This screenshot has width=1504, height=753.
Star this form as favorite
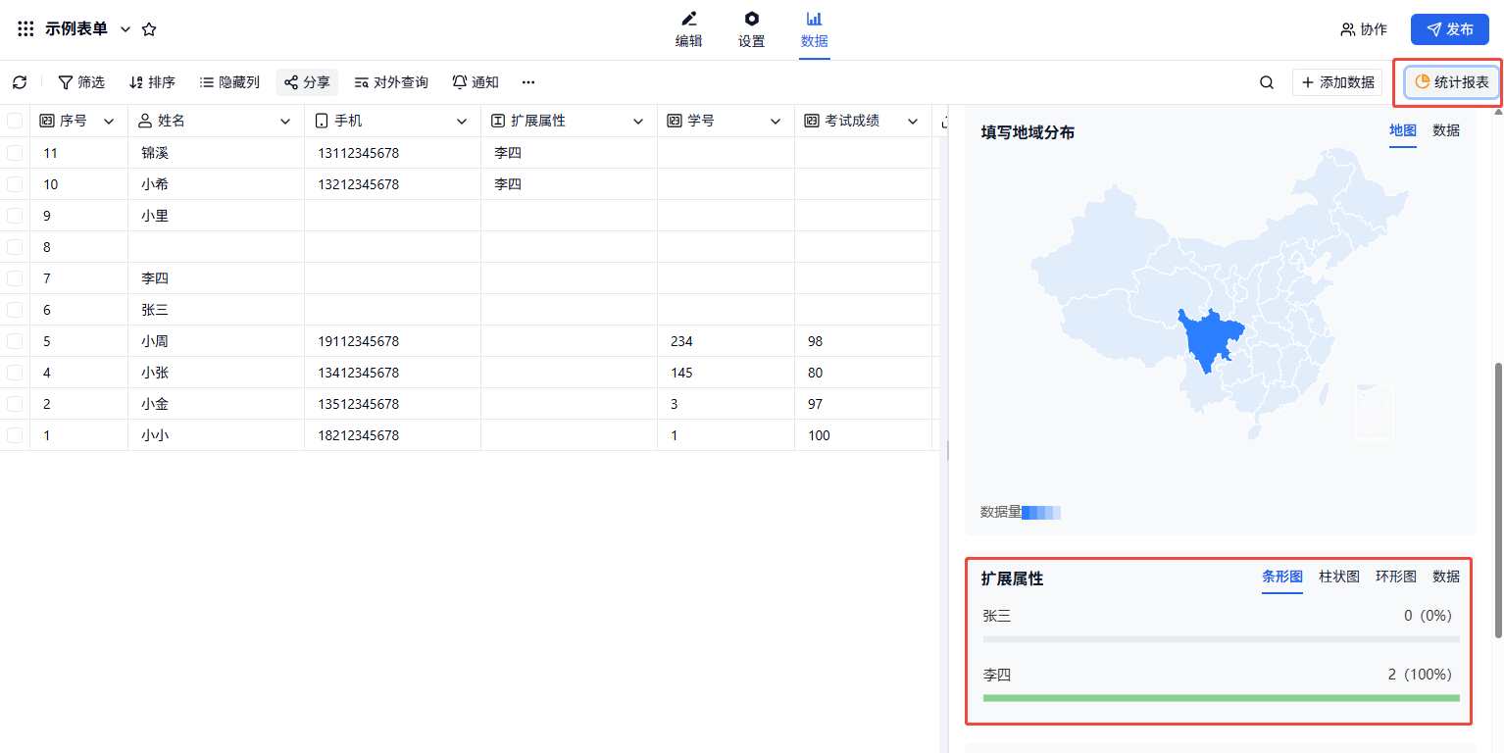click(149, 29)
